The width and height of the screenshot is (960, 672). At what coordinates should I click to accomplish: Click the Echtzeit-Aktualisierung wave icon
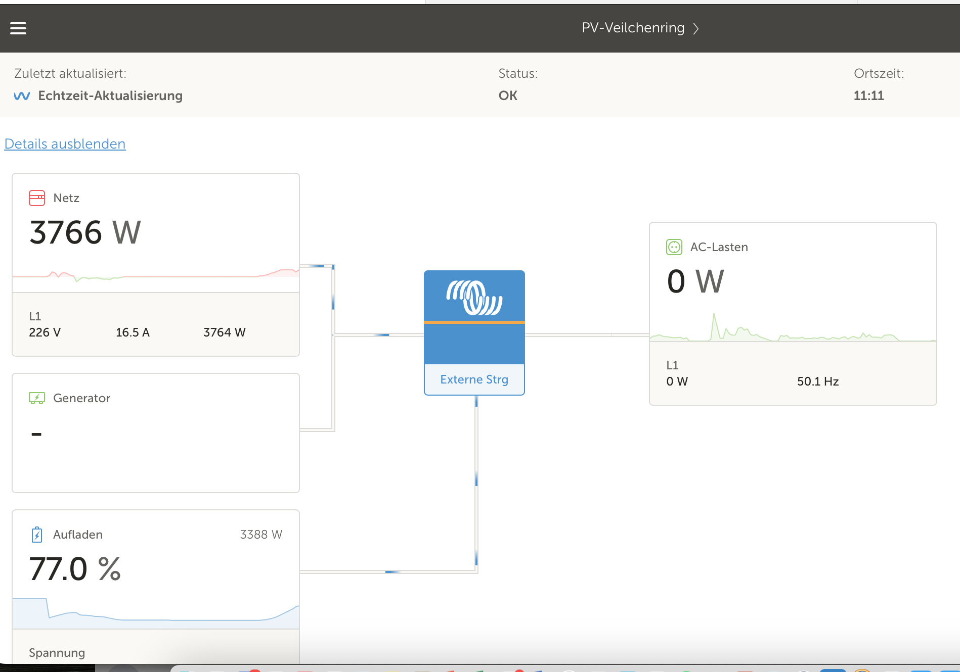click(22, 96)
